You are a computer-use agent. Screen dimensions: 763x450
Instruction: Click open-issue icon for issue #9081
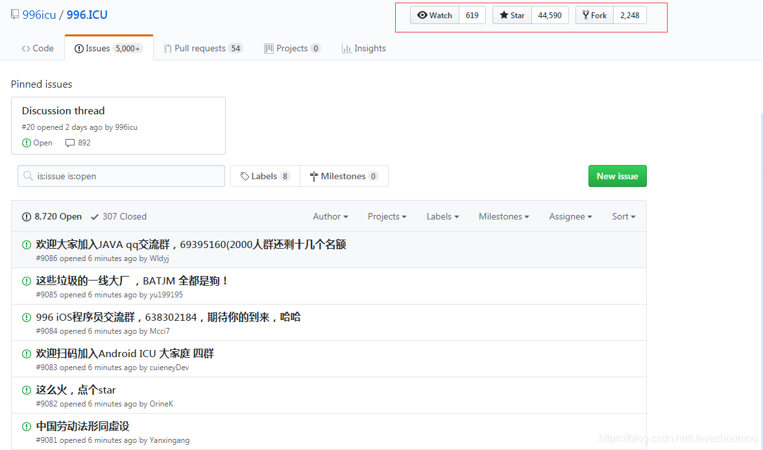tap(27, 427)
